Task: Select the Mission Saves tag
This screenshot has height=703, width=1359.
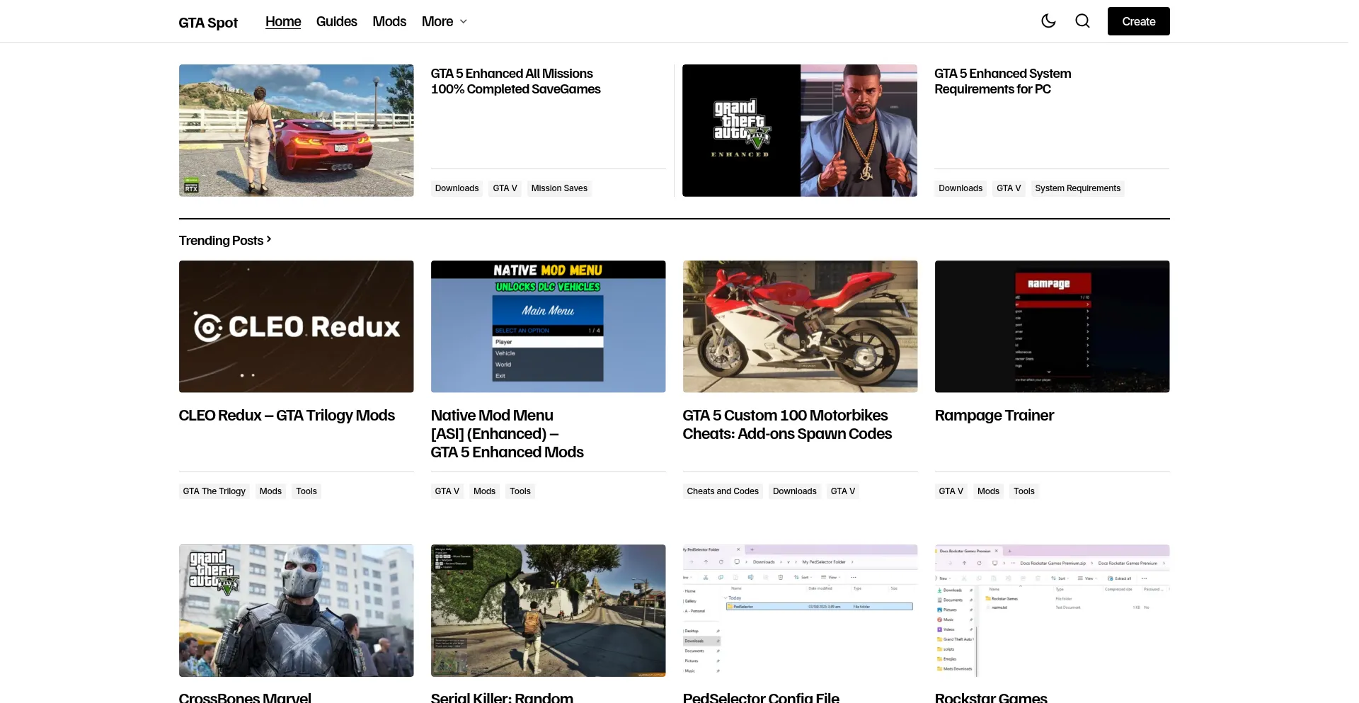Action: [x=559, y=188]
